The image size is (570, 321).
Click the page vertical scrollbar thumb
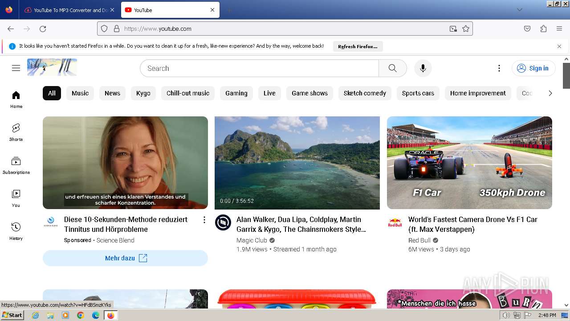click(566, 76)
